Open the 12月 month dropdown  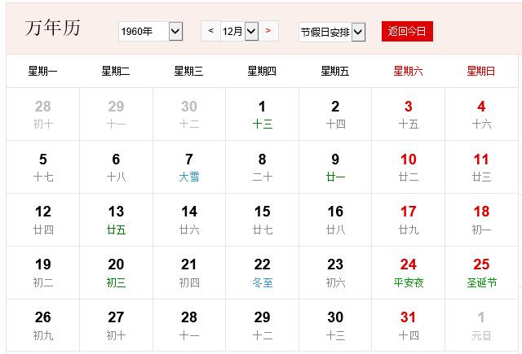pyautogui.click(x=240, y=31)
